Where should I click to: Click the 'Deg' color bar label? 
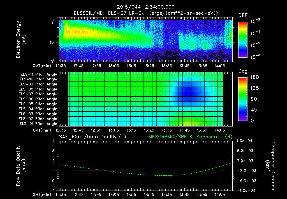pos(243,71)
